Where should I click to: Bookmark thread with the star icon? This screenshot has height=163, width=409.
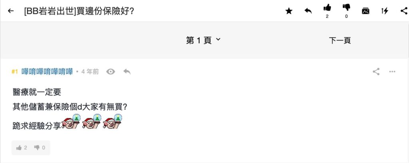pyautogui.click(x=289, y=11)
